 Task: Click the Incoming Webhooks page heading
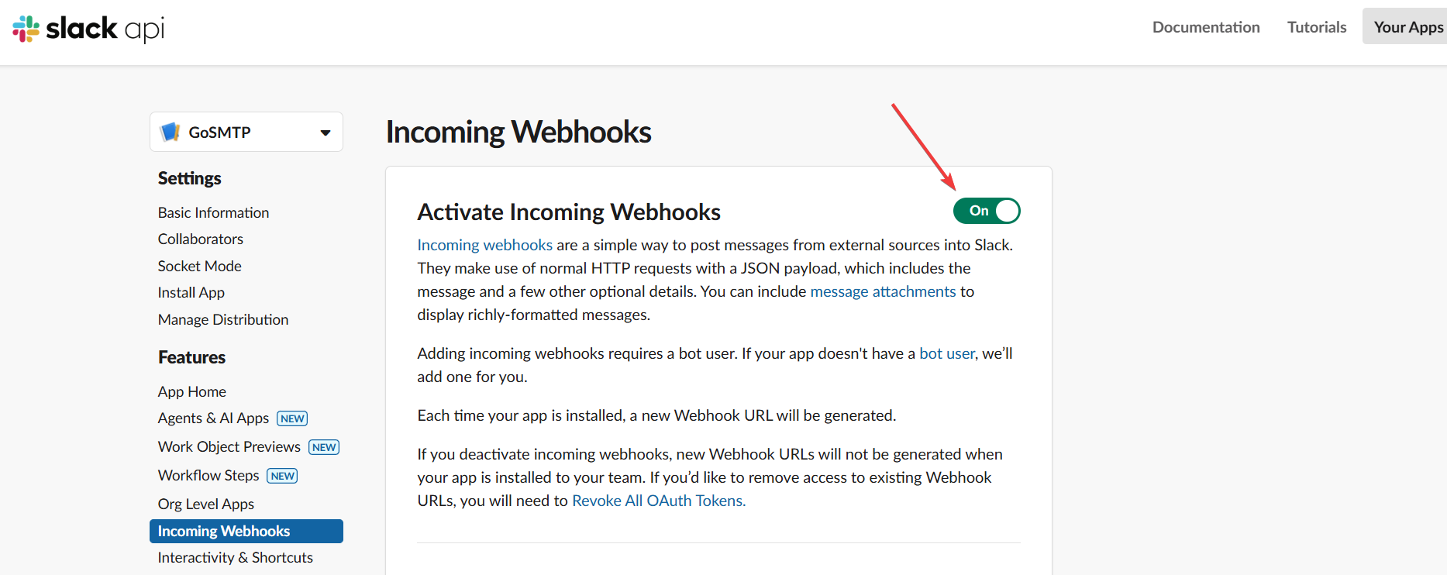point(519,132)
